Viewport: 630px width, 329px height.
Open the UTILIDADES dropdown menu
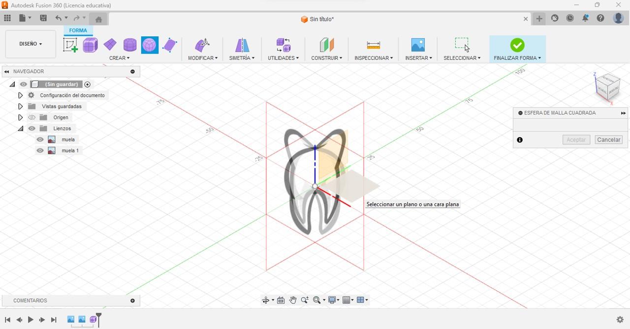(283, 58)
